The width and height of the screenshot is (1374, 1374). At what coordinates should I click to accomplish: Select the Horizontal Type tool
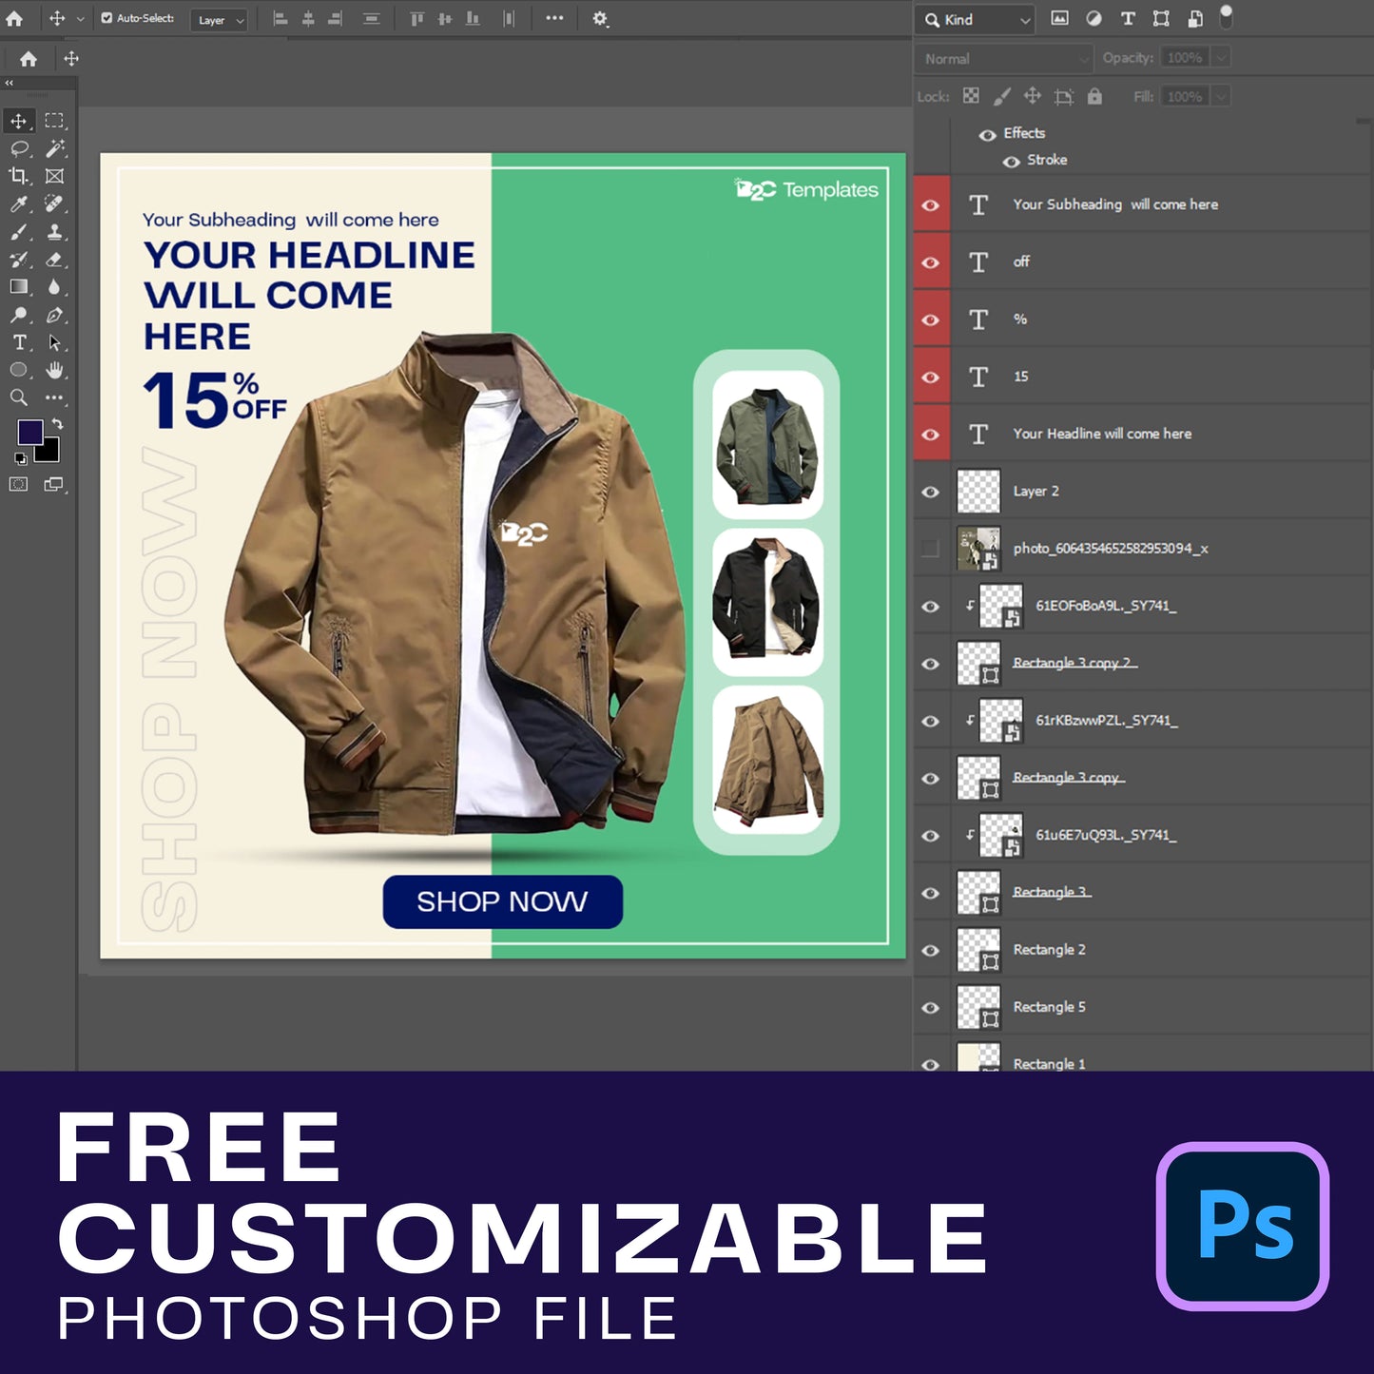(18, 342)
